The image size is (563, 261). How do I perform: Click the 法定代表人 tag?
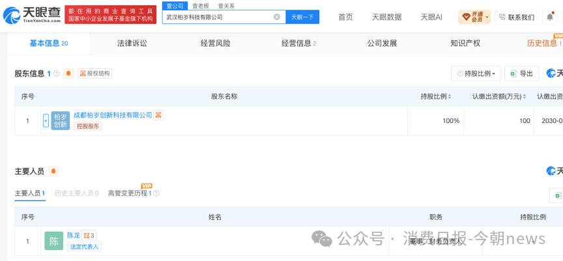(x=84, y=246)
